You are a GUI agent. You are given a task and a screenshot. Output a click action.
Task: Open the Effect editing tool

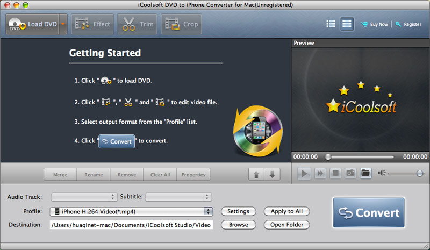(92, 24)
